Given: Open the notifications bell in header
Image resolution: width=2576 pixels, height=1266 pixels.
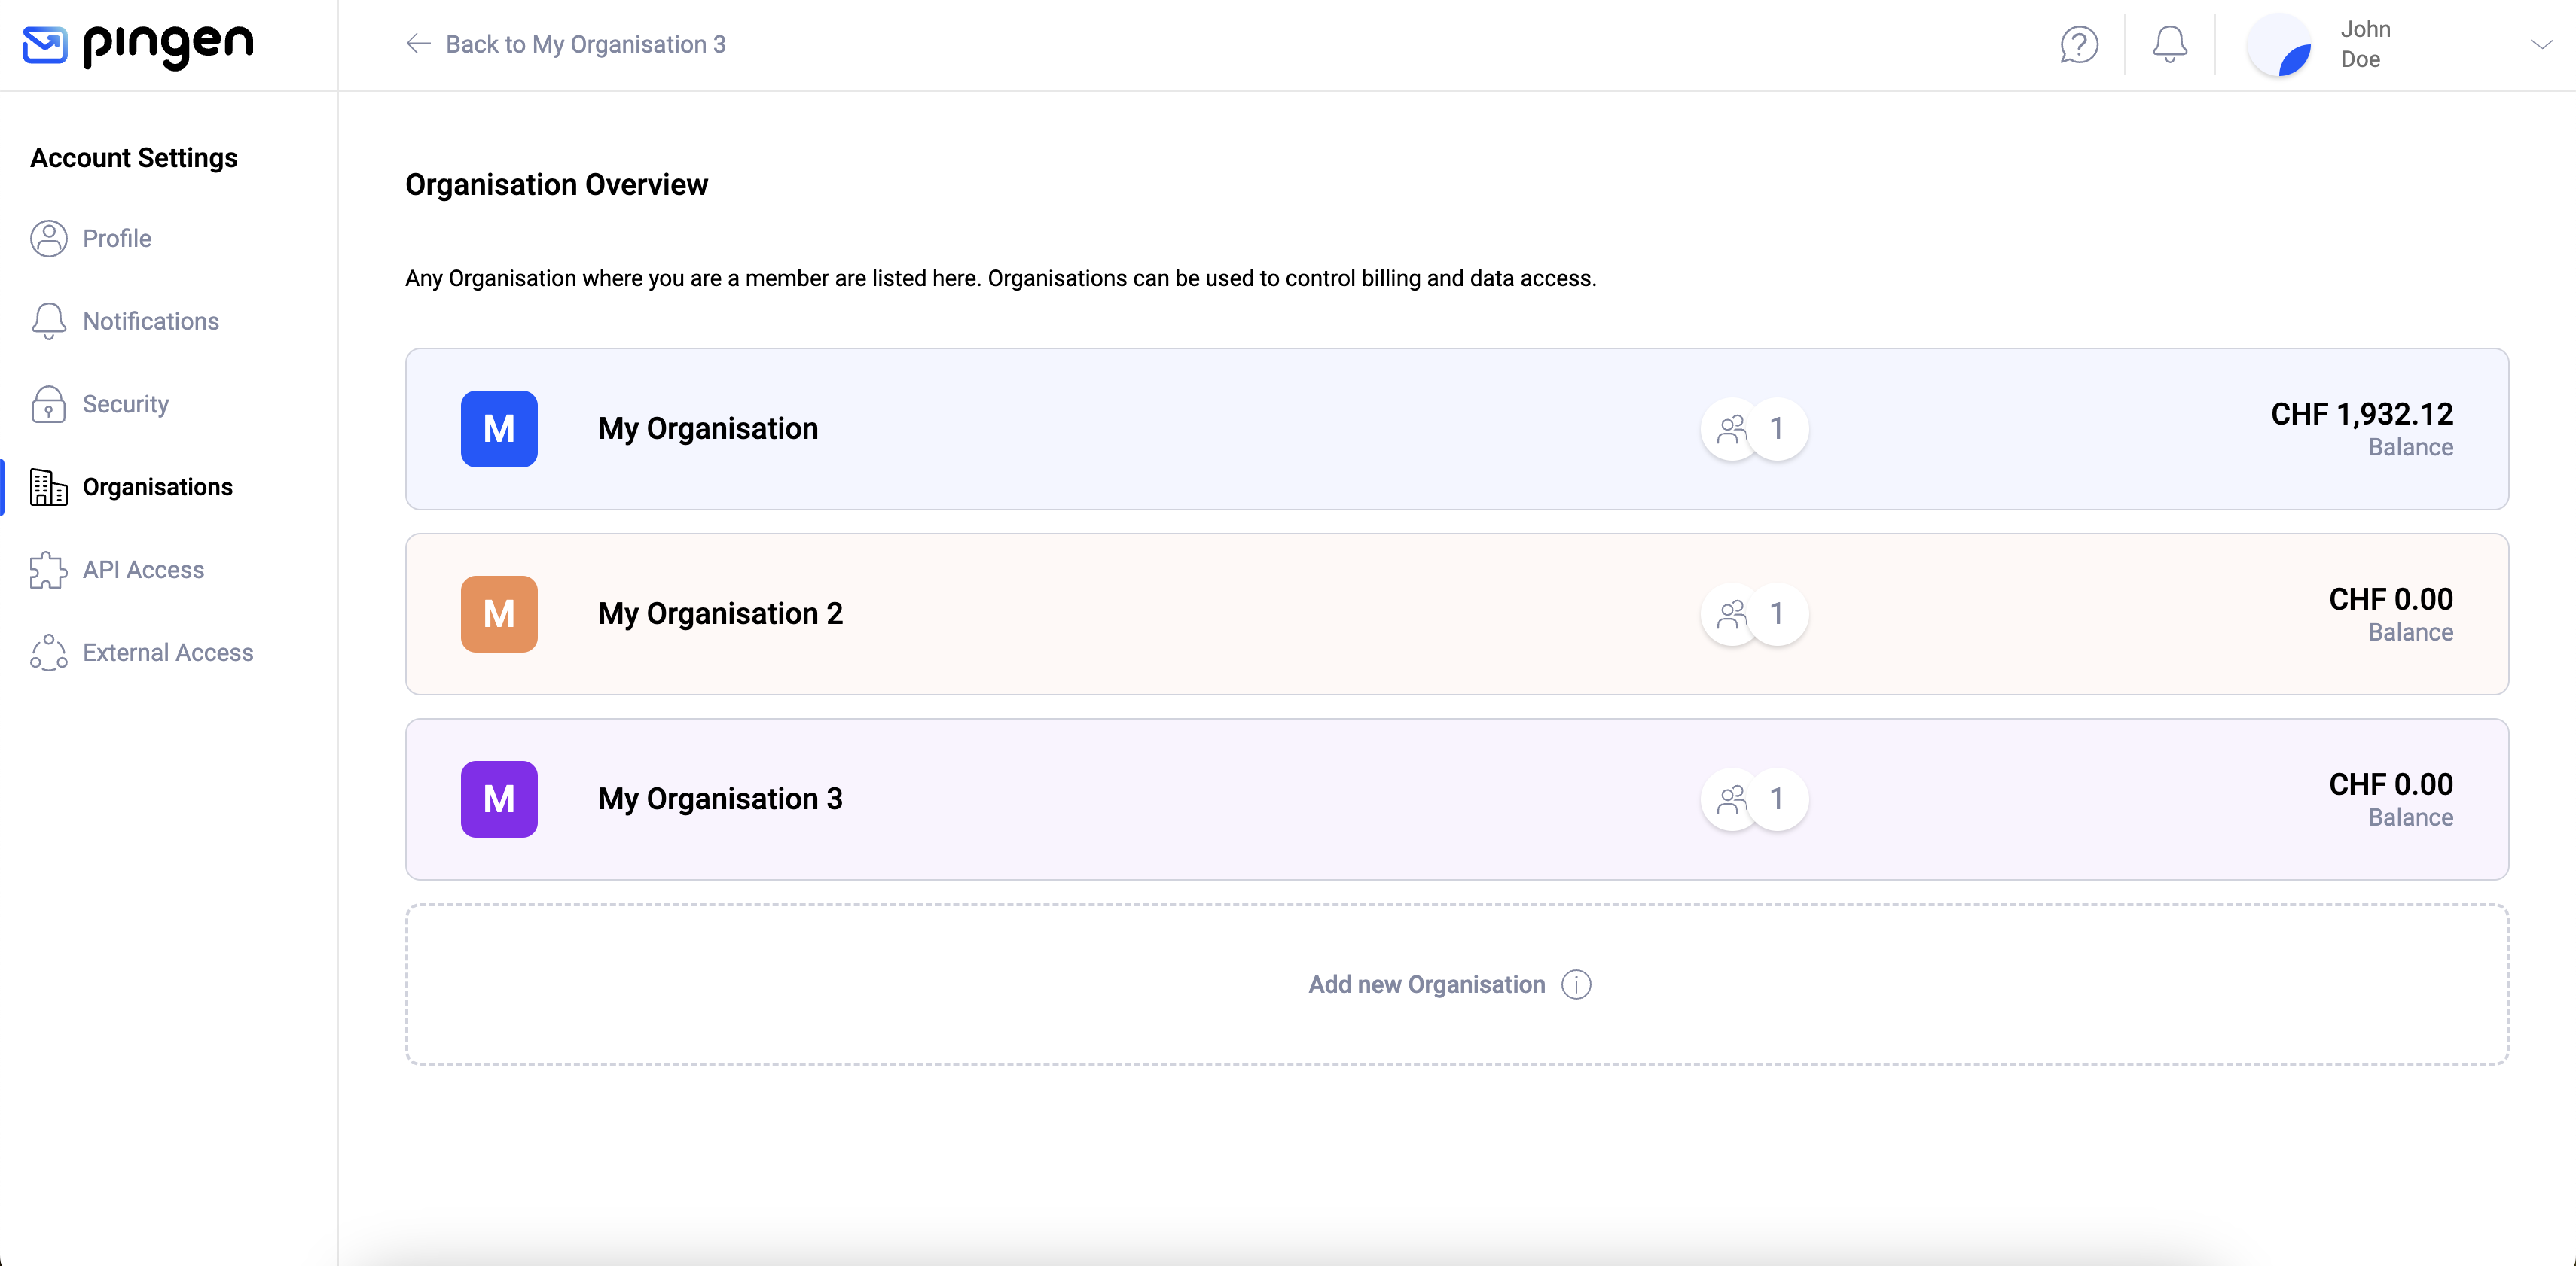Looking at the screenshot, I should tap(2169, 45).
